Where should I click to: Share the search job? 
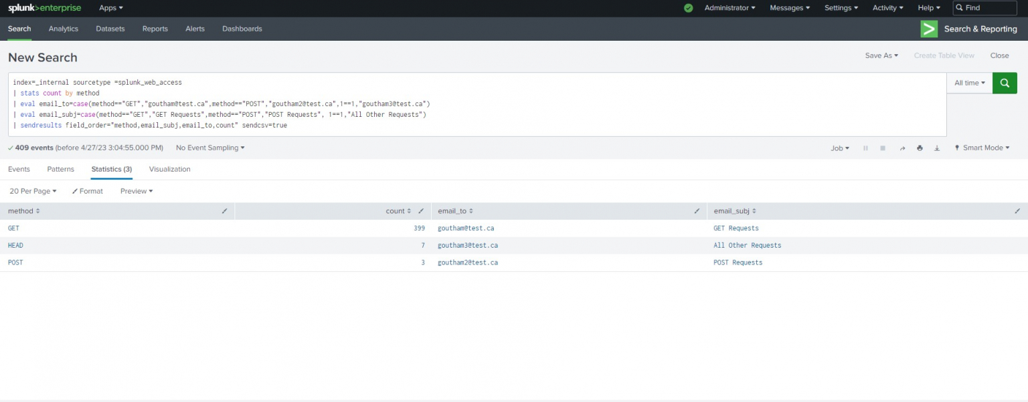(902, 148)
